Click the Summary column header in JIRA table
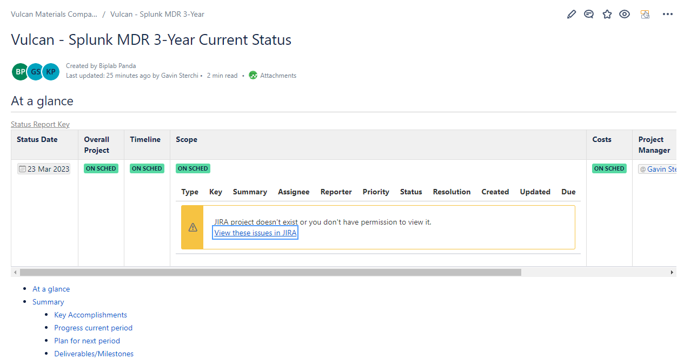Image resolution: width=684 pixels, height=359 pixels. [x=250, y=192]
